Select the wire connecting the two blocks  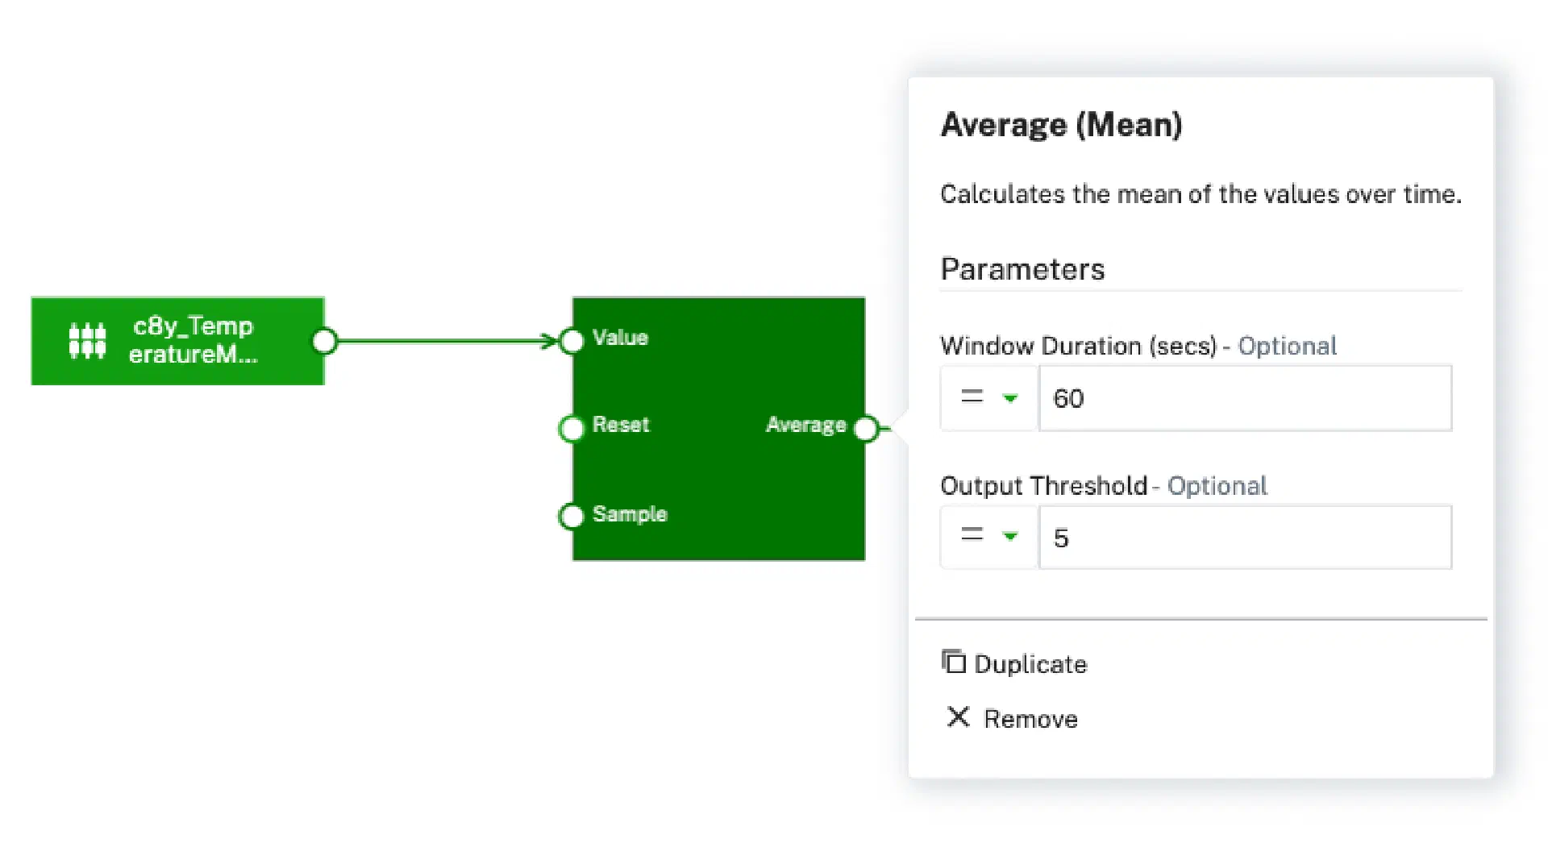coord(443,341)
